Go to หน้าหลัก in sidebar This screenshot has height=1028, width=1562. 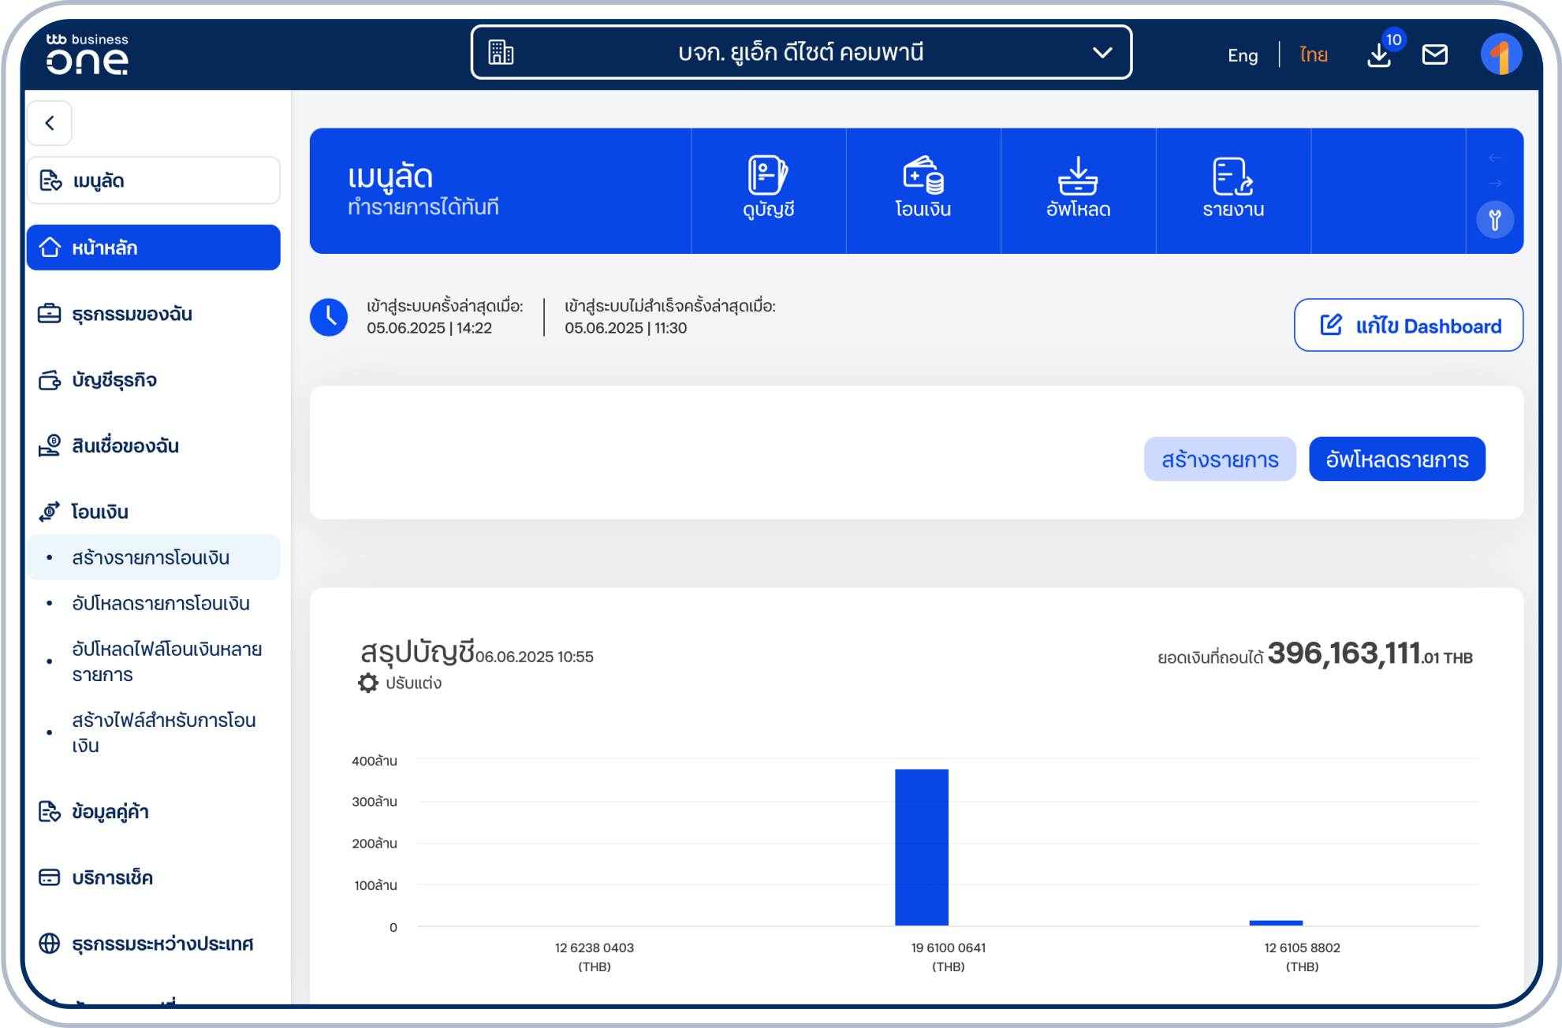(153, 248)
